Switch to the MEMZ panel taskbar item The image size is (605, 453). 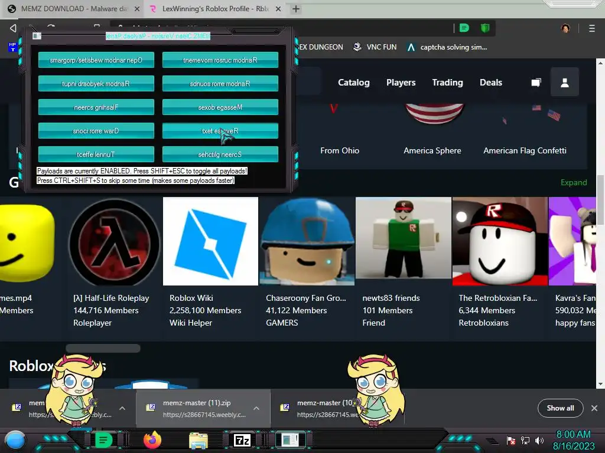pyautogui.click(x=290, y=440)
